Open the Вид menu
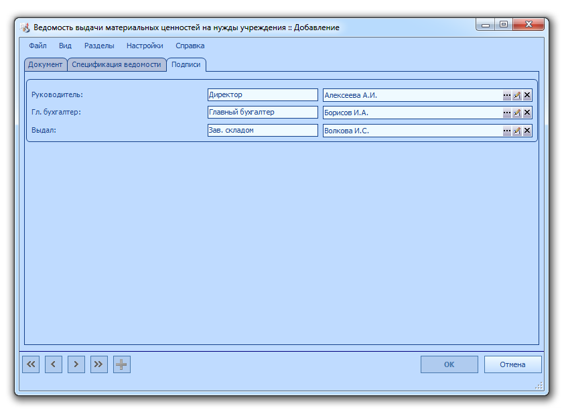This screenshot has height=412, width=564. [65, 46]
